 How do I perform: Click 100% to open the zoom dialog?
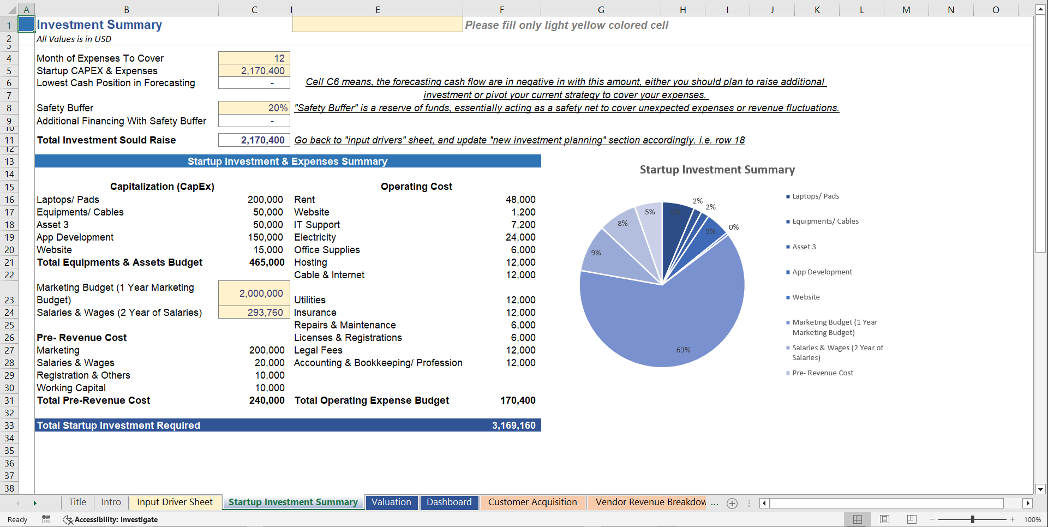1032,519
